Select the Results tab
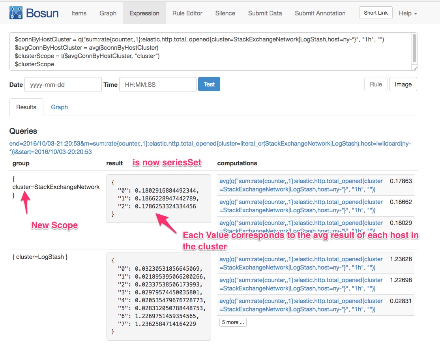The width and height of the screenshot is (440, 352). tap(26, 107)
